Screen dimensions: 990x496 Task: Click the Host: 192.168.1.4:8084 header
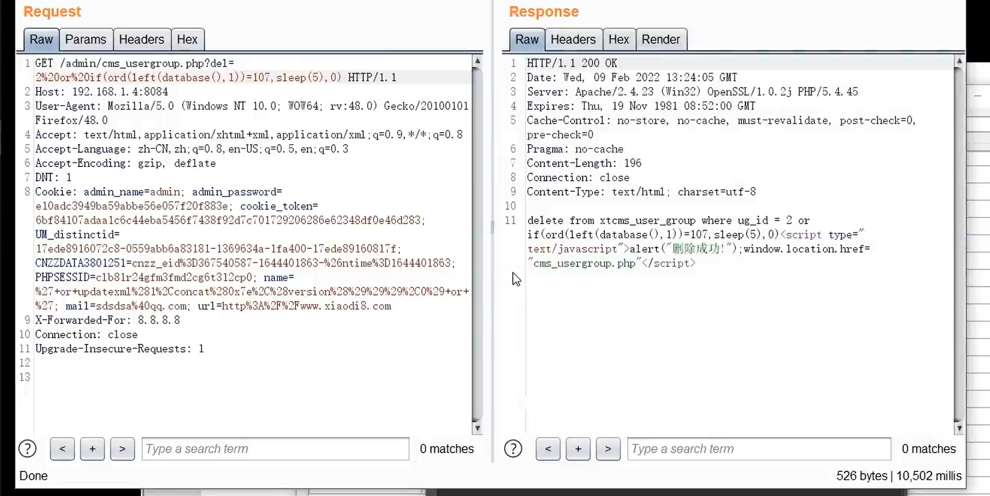(x=101, y=92)
